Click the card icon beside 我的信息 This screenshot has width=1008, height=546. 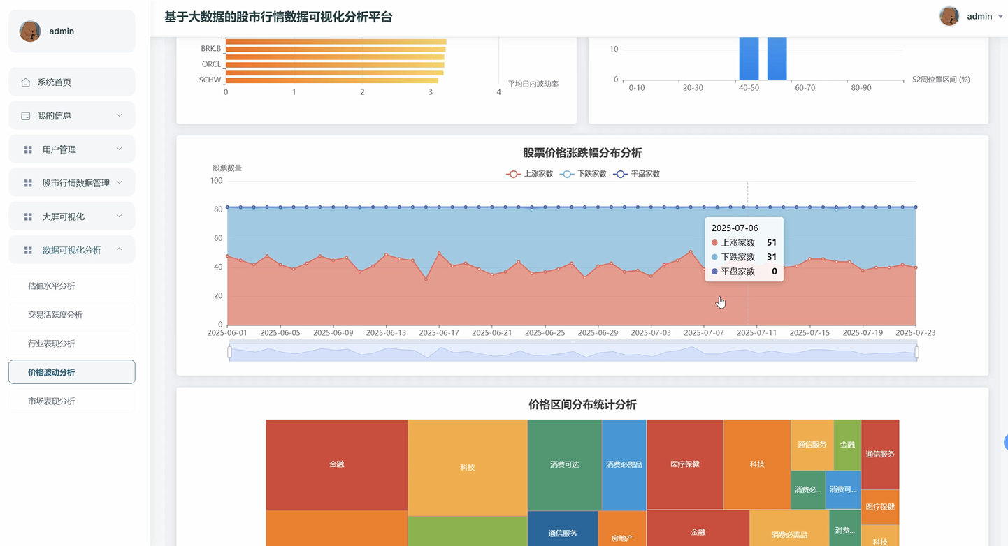[26, 116]
